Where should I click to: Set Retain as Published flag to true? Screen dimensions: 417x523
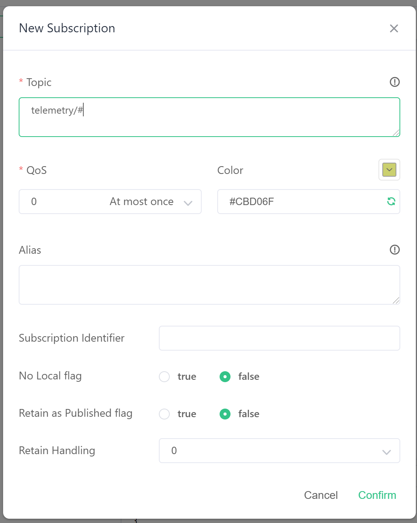pyautogui.click(x=164, y=414)
